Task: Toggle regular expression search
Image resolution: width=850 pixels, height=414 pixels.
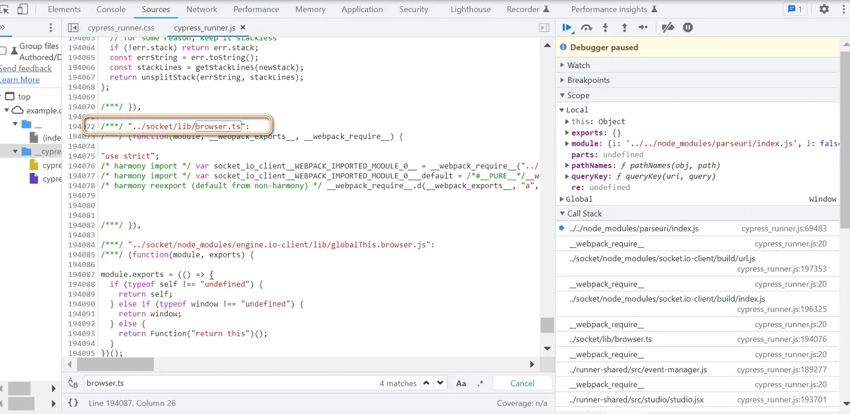Action: click(480, 383)
